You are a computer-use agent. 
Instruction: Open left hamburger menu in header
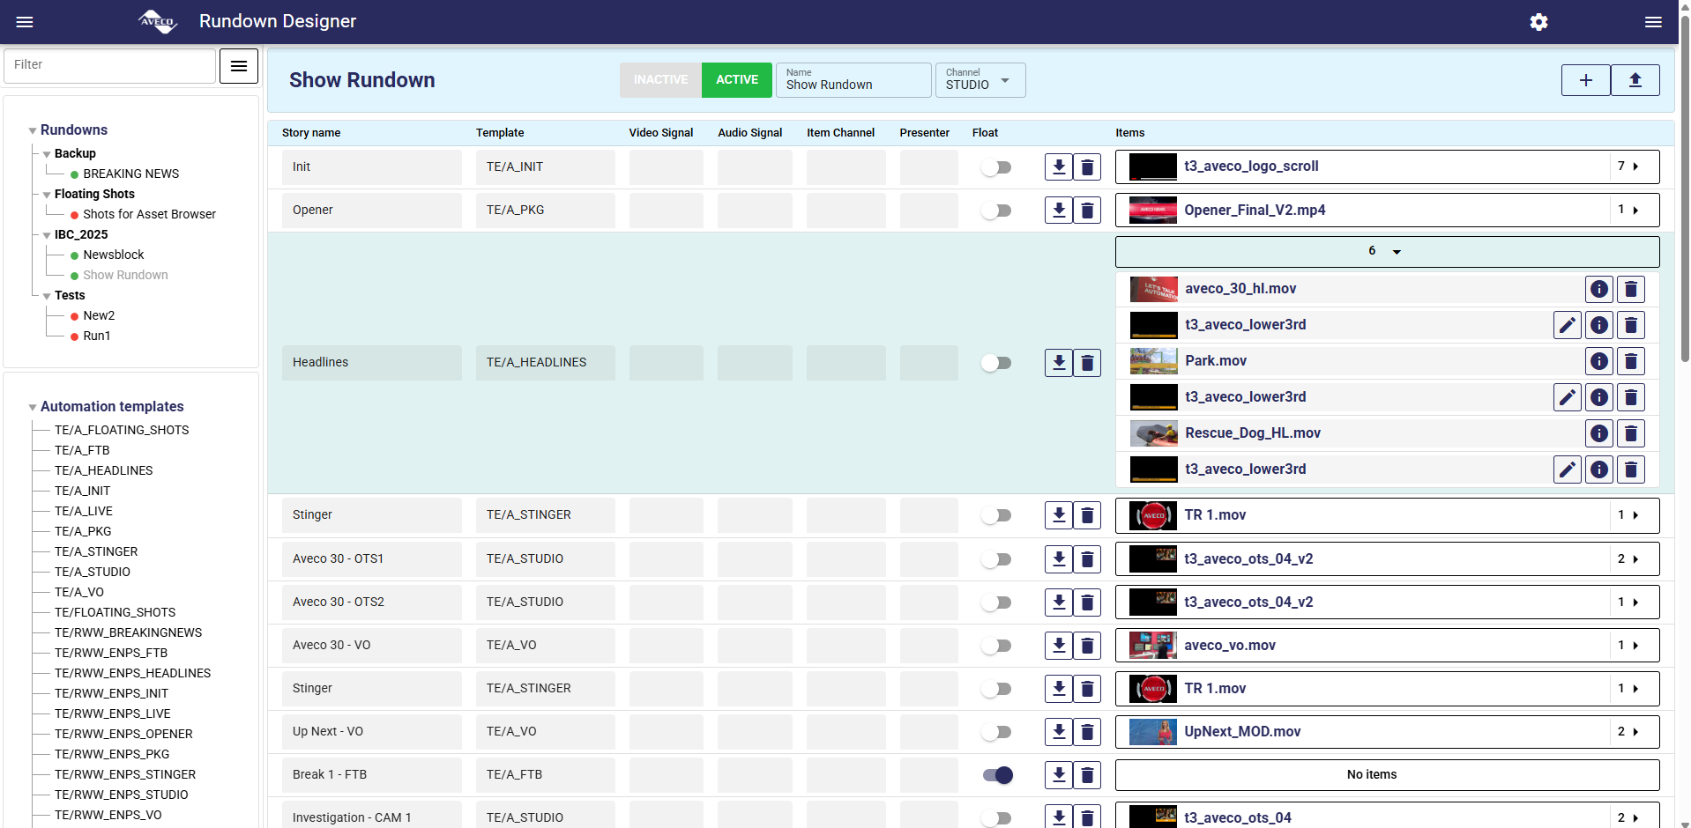pos(25,22)
